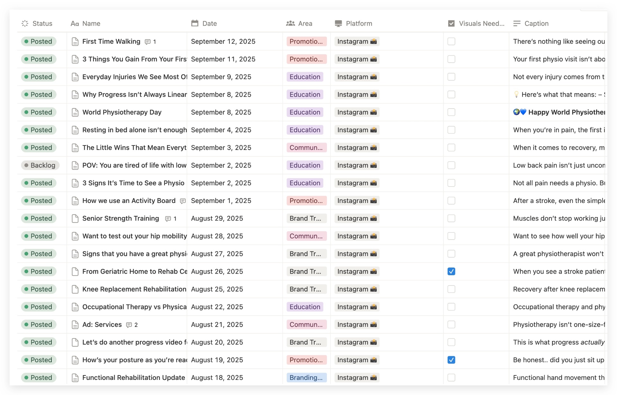Open comment bubble on Activity Board row

(183, 201)
